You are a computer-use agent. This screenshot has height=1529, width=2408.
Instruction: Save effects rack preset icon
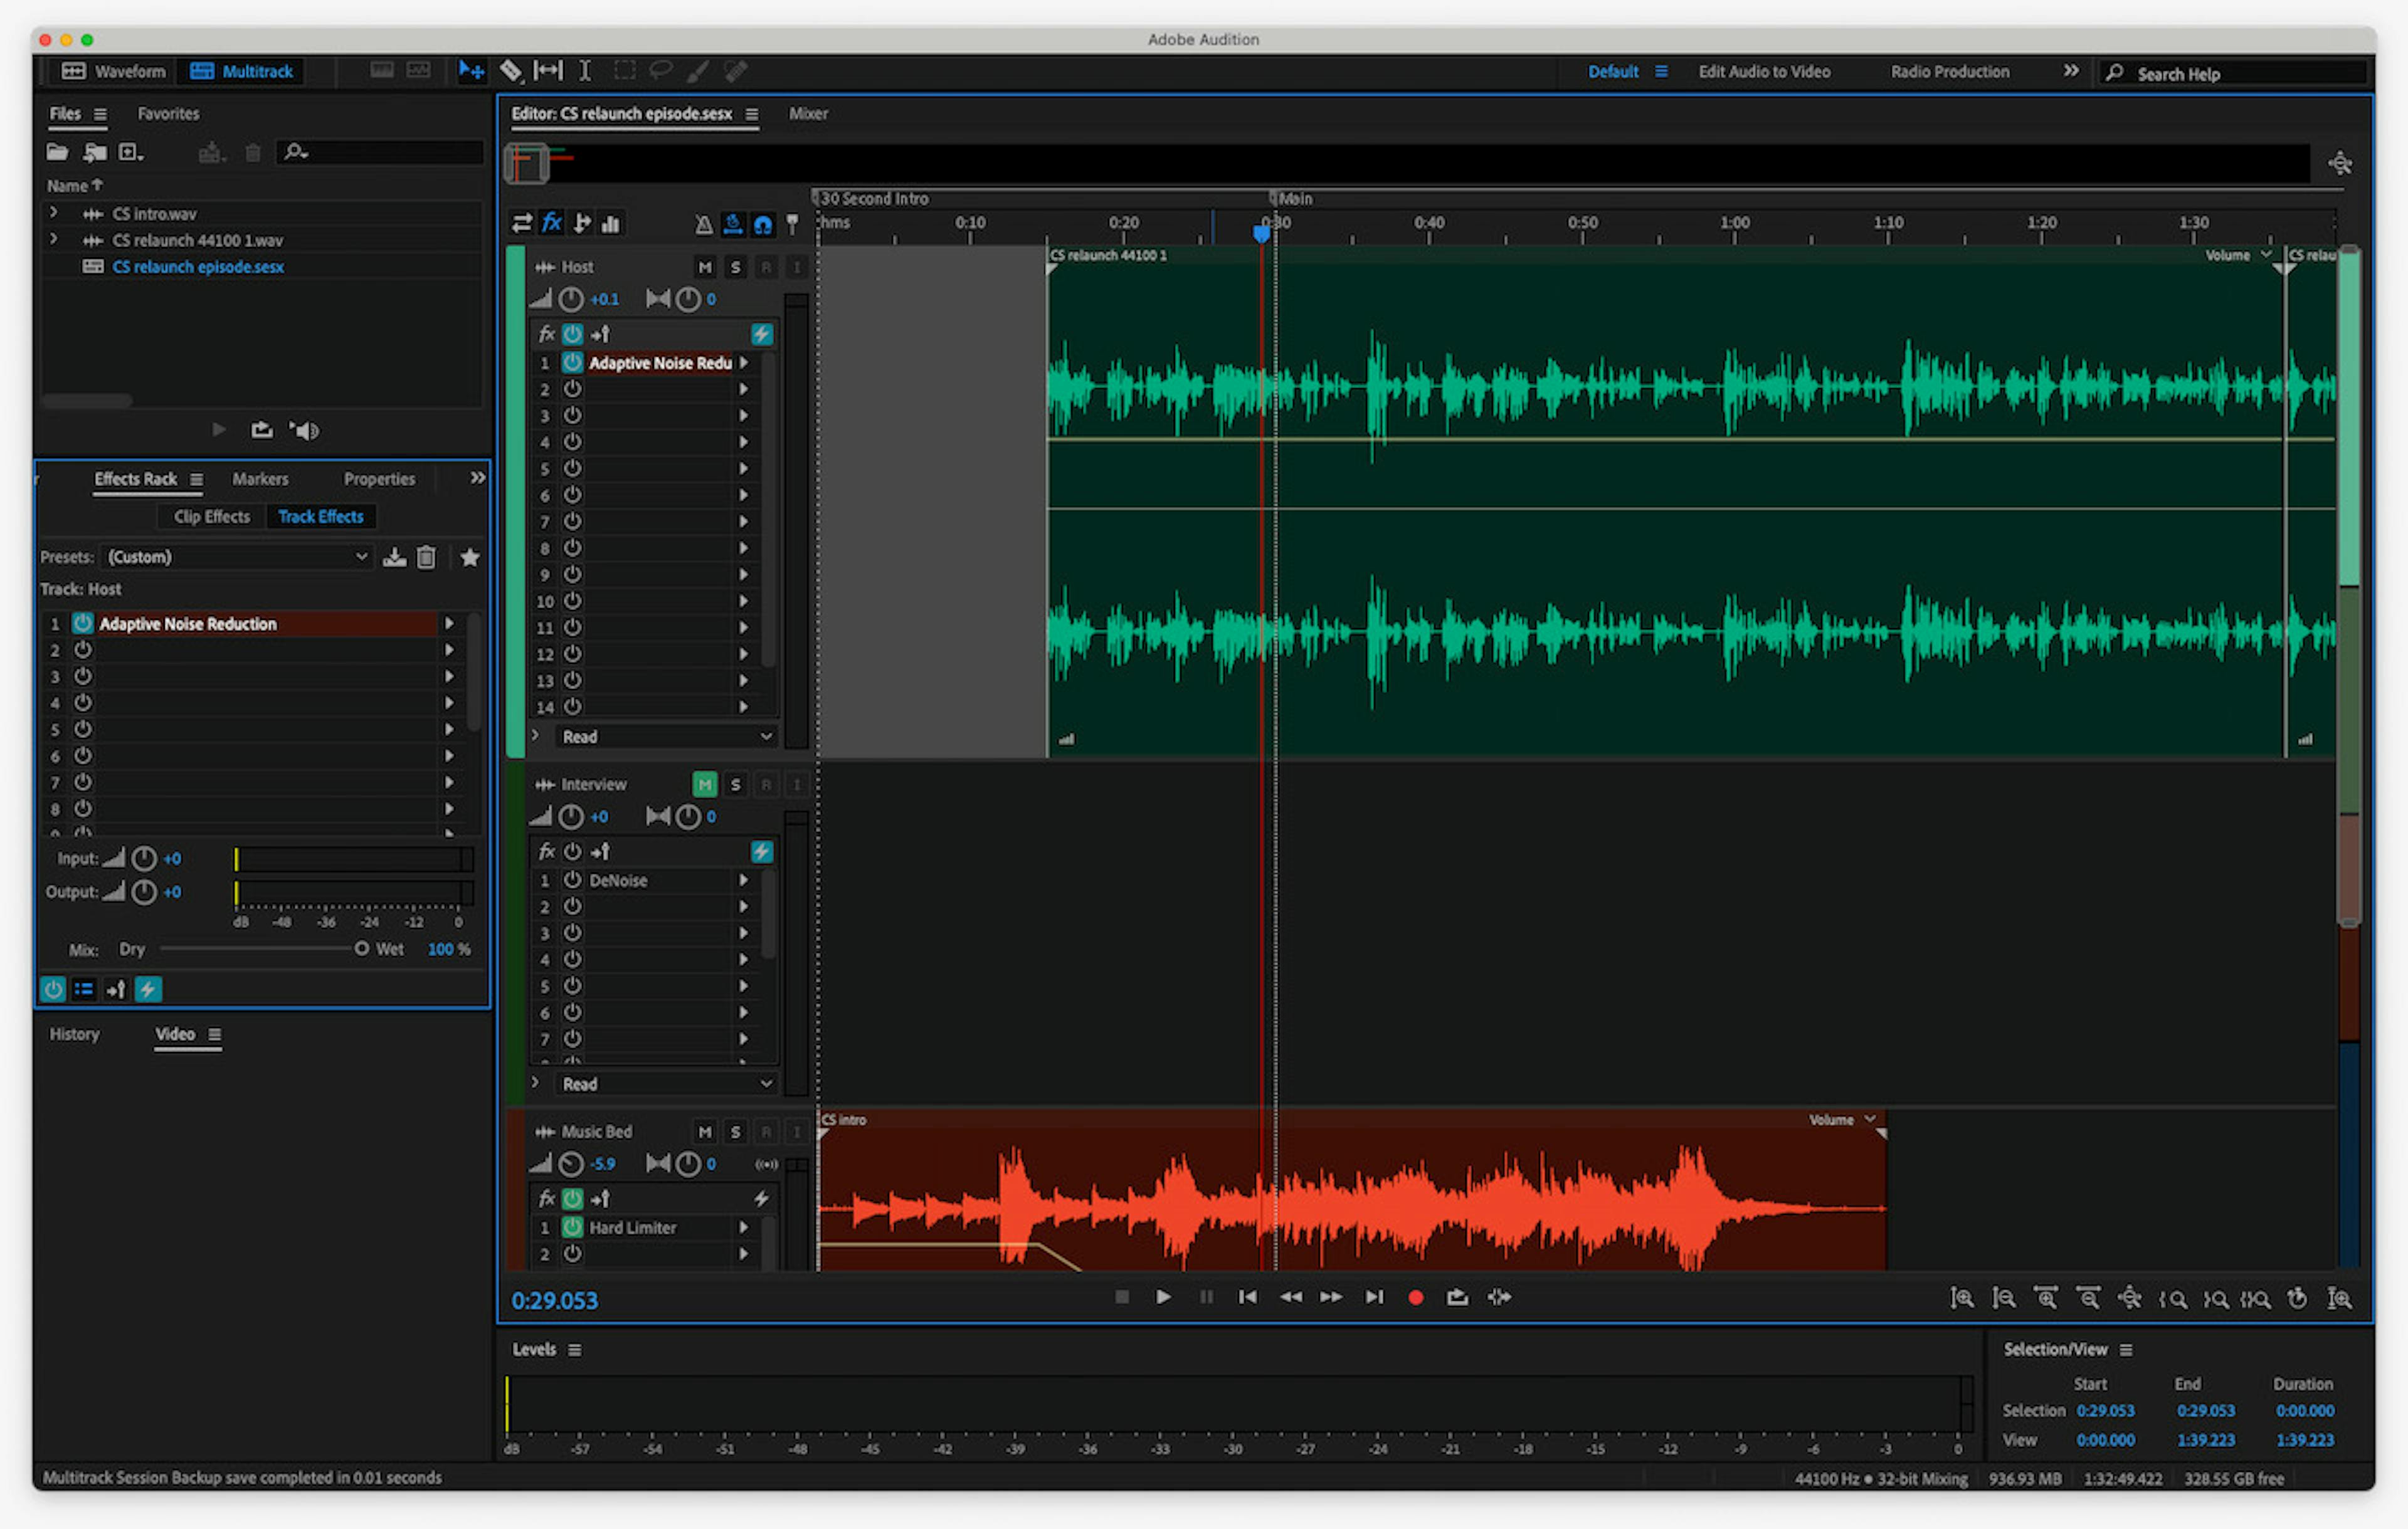coord(395,557)
